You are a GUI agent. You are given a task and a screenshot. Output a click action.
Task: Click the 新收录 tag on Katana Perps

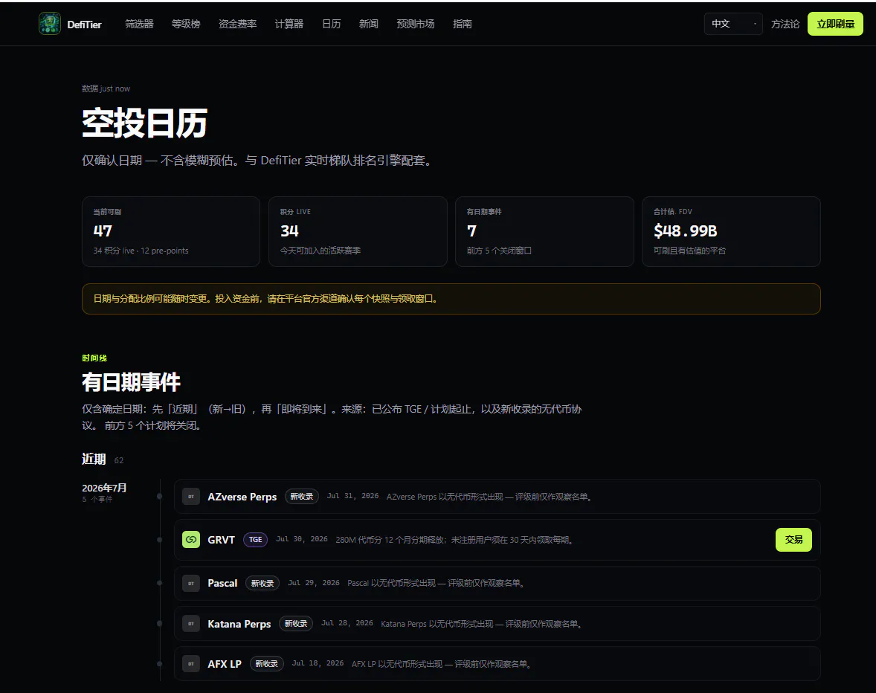pos(295,624)
